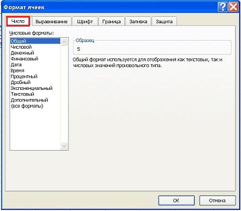Click the Help question mark icon
This screenshot has width=241, height=211.
[223, 7]
